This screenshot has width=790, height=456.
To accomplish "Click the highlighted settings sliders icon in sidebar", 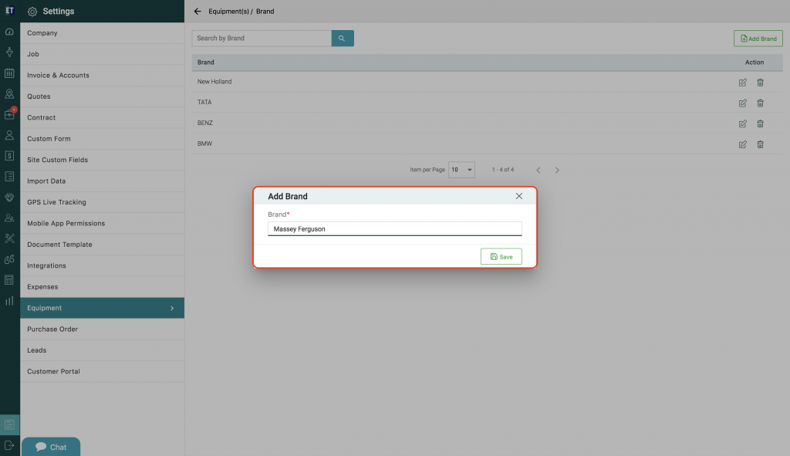I will pyautogui.click(x=9, y=425).
